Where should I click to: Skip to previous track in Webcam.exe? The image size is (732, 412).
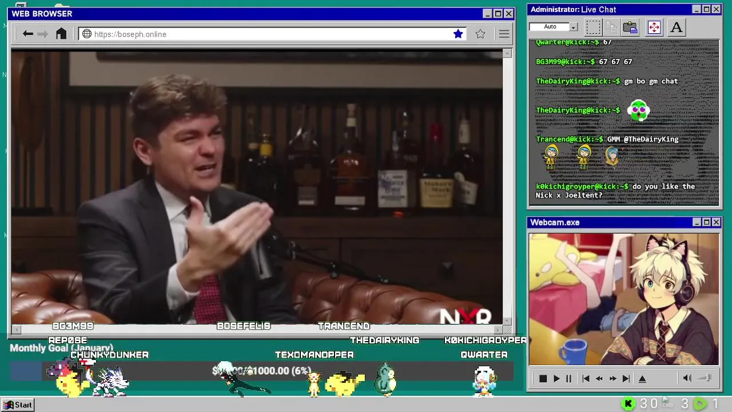pyautogui.click(x=586, y=379)
